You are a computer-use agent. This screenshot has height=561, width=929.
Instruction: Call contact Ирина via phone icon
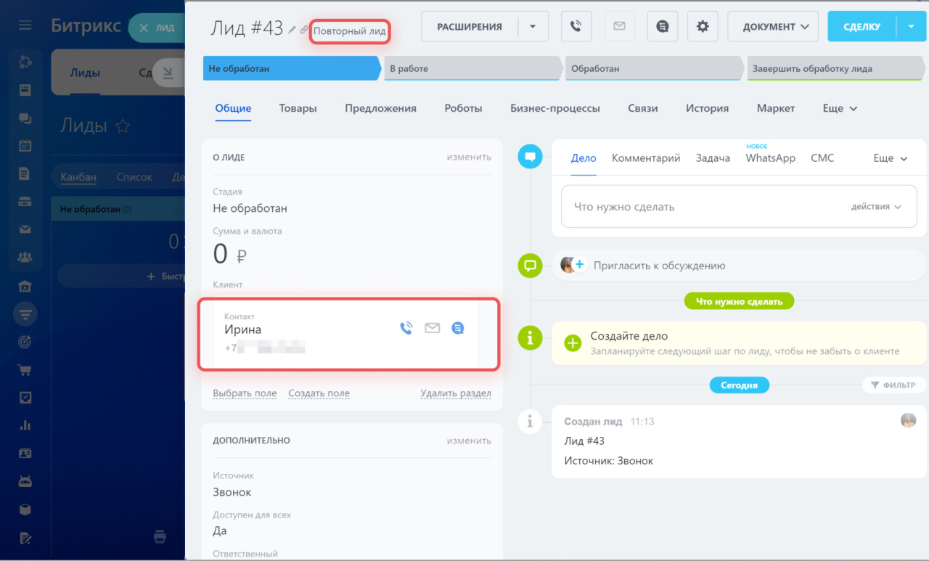[x=406, y=328]
